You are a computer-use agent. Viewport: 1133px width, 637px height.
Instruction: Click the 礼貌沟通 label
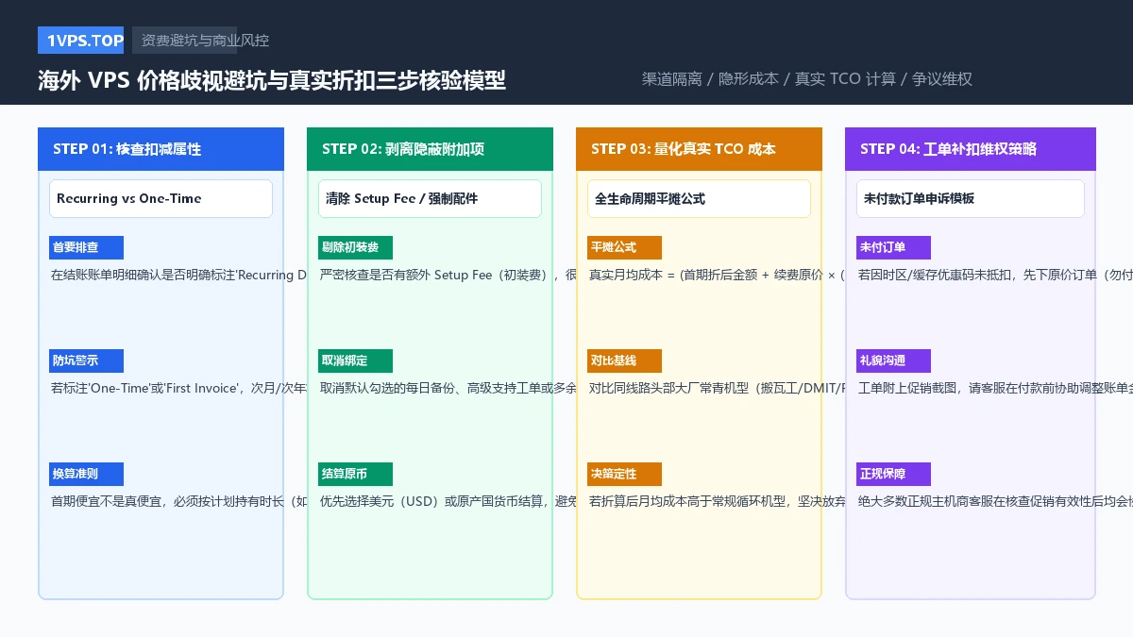coord(893,360)
